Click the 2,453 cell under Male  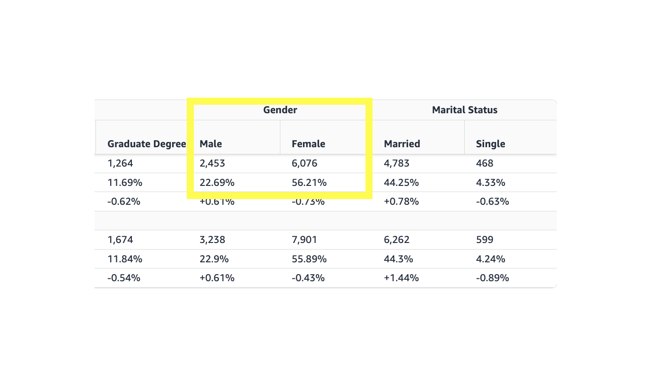click(x=212, y=163)
